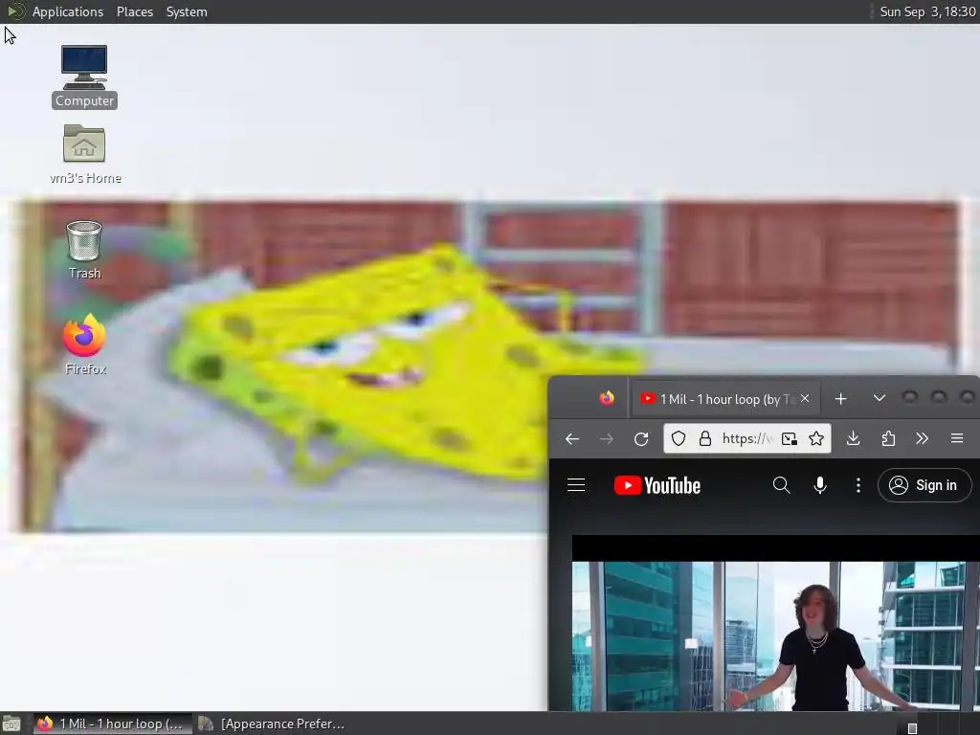Open the System menu
980x735 pixels.
187,11
